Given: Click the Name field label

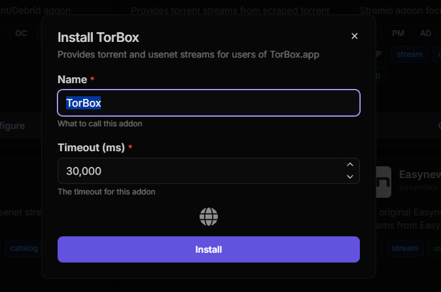Looking at the screenshot, I should 72,79.
